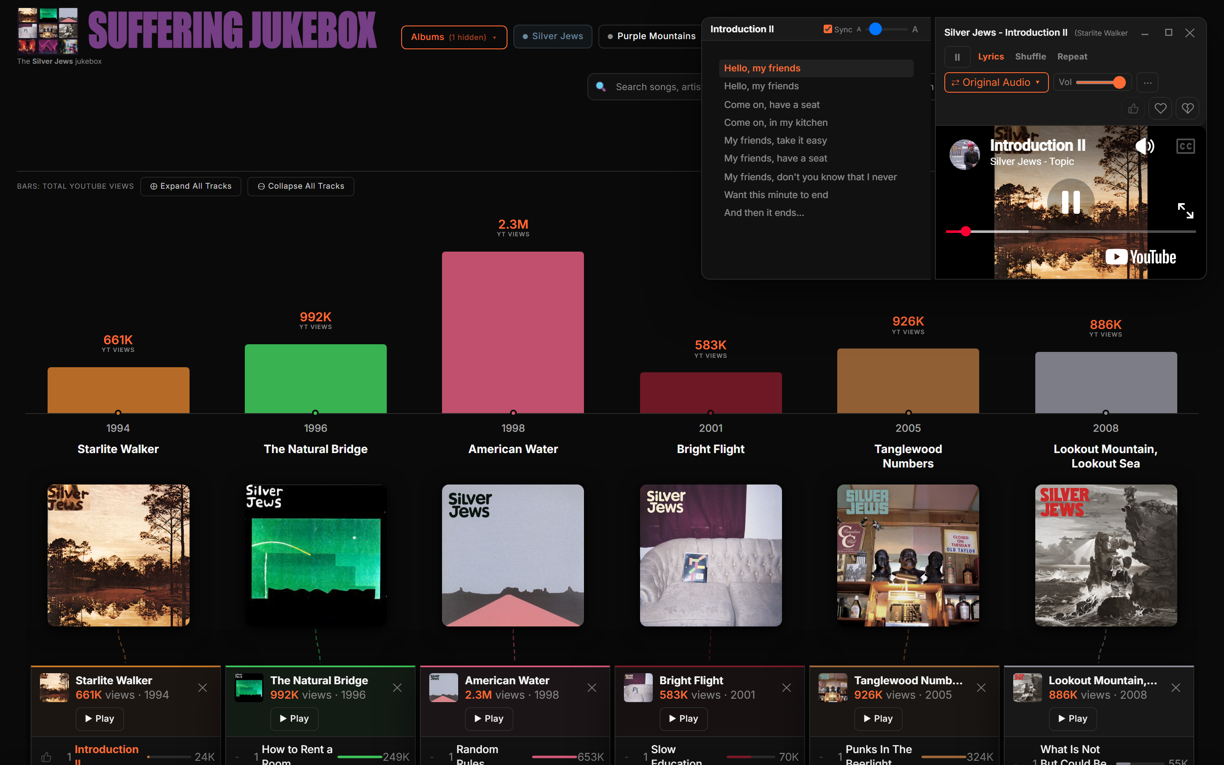The image size is (1224, 765).
Task: Toggle the Silver Jews artist filter
Action: click(552, 37)
